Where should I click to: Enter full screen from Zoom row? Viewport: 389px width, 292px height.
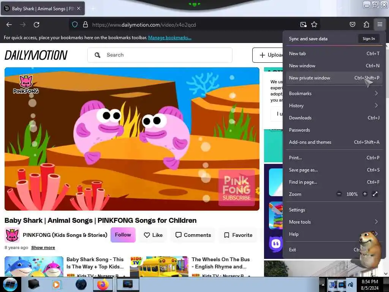(x=375, y=194)
